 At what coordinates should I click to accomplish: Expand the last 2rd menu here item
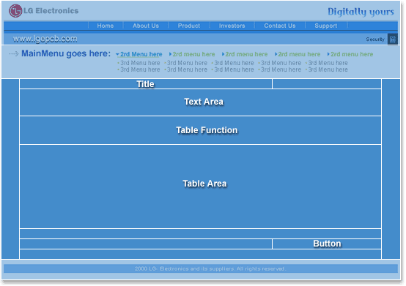(352, 54)
